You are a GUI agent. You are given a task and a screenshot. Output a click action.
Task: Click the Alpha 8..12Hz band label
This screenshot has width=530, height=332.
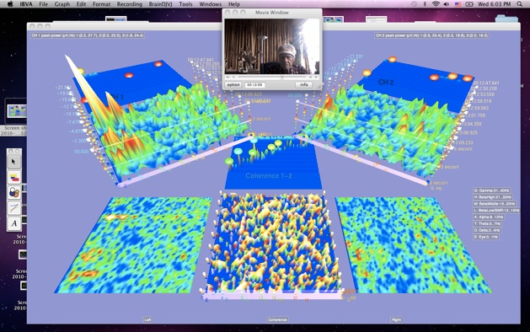(x=488, y=217)
